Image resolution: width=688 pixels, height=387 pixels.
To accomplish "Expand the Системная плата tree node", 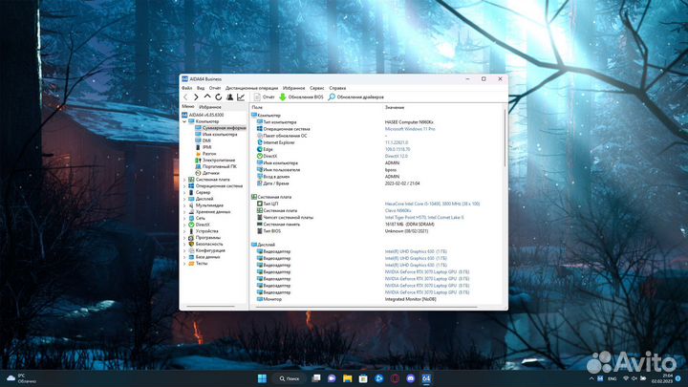I will (184, 180).
